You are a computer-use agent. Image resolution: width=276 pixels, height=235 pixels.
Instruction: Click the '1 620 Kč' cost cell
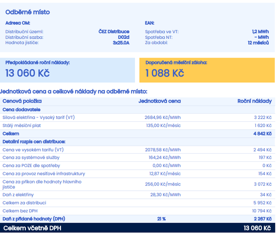tap(263, 126)
